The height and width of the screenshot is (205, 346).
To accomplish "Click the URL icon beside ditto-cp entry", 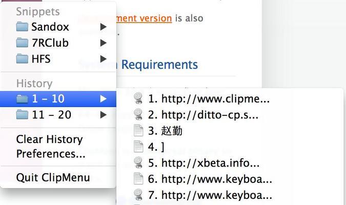I will pyautogui.click(x=138, y=114).
